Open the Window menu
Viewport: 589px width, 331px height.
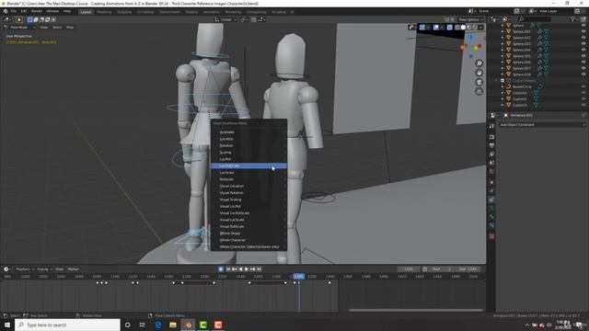[52, 11]
